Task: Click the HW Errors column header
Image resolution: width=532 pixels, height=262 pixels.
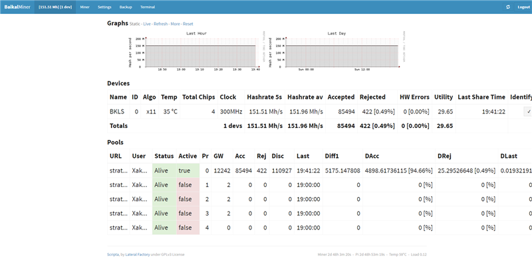Action: 414,97
